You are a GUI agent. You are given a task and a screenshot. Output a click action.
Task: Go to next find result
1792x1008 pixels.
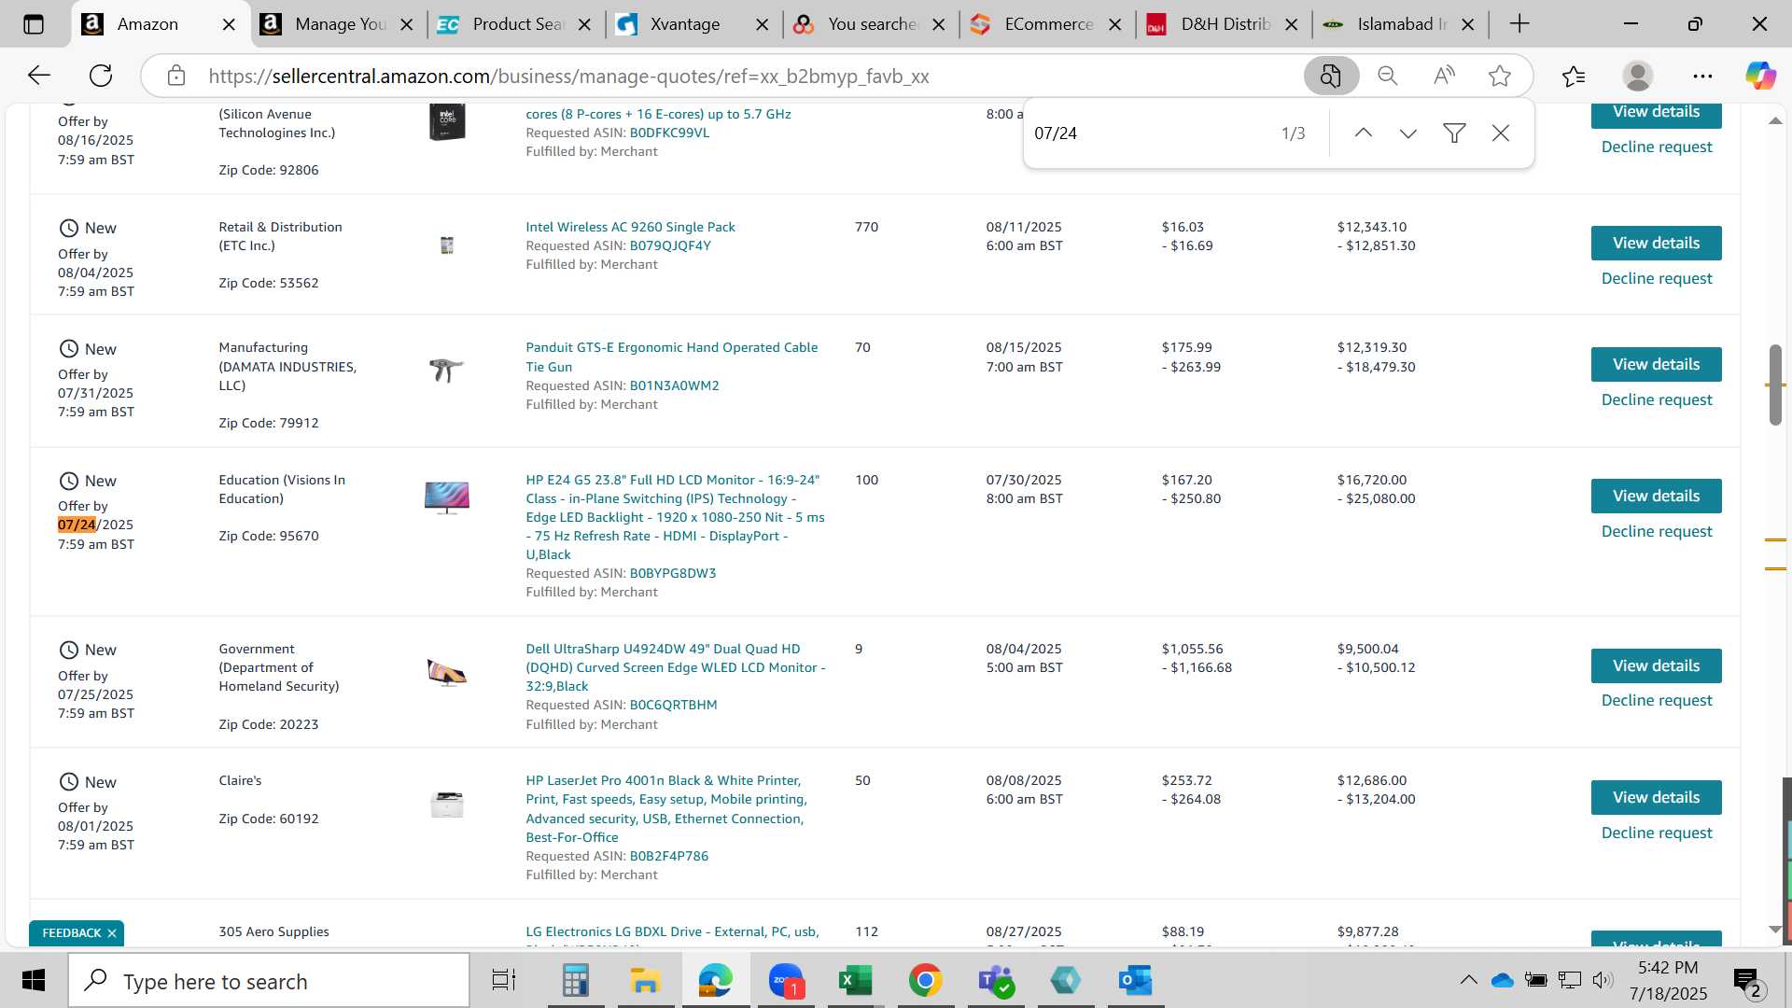click(x=1408, y=133)
